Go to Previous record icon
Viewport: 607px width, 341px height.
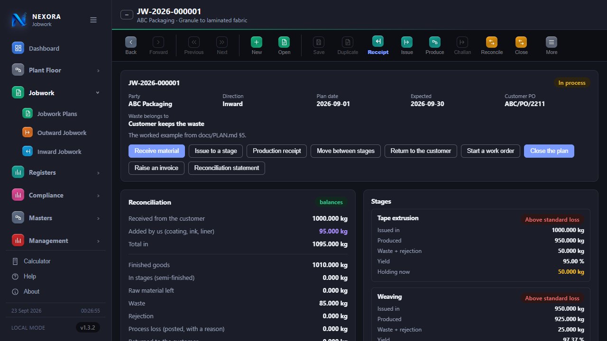coord(194,42)
